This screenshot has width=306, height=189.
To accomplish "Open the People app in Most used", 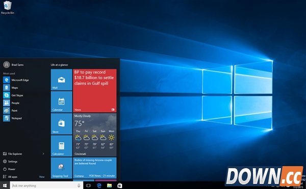I will 11,103.
